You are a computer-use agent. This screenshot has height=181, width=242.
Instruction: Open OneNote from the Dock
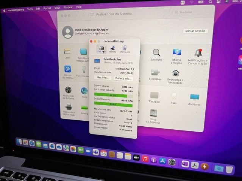[185, 164]
